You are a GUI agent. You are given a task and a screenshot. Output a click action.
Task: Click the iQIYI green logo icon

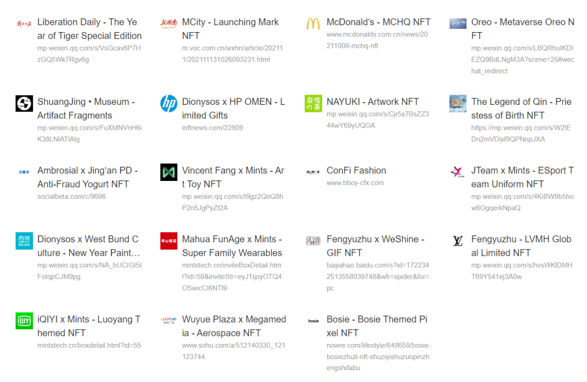pyautogui.click(x=24, y=321)
